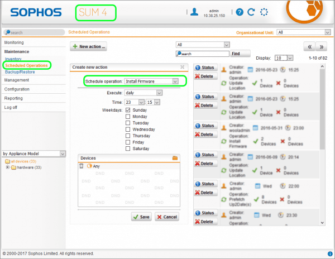Open the Execute daily dropdown
The width and height of the screenshot is (335, 259).
click(143, 93)
